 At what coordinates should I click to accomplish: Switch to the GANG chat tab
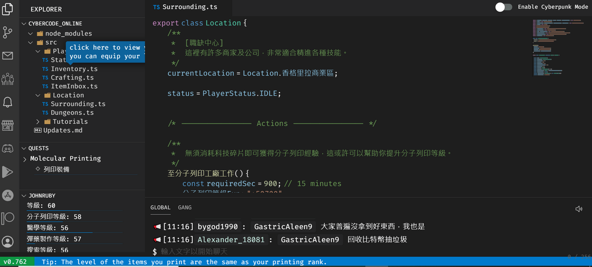coord(185,208)
